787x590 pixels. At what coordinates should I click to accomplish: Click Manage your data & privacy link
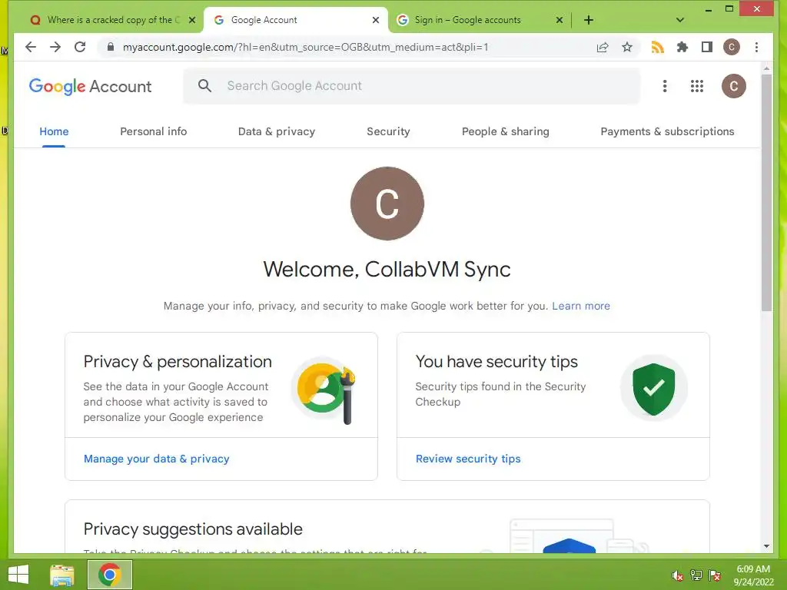(157, 459)
